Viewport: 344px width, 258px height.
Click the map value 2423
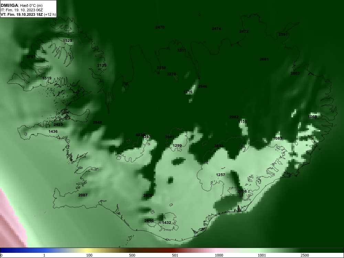(x=58, y=125)
